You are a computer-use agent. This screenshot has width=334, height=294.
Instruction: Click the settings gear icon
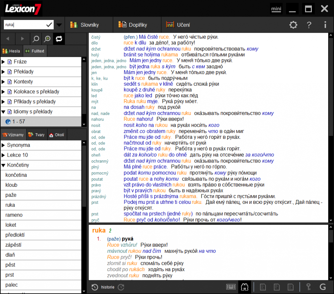(x=293, y=25)
